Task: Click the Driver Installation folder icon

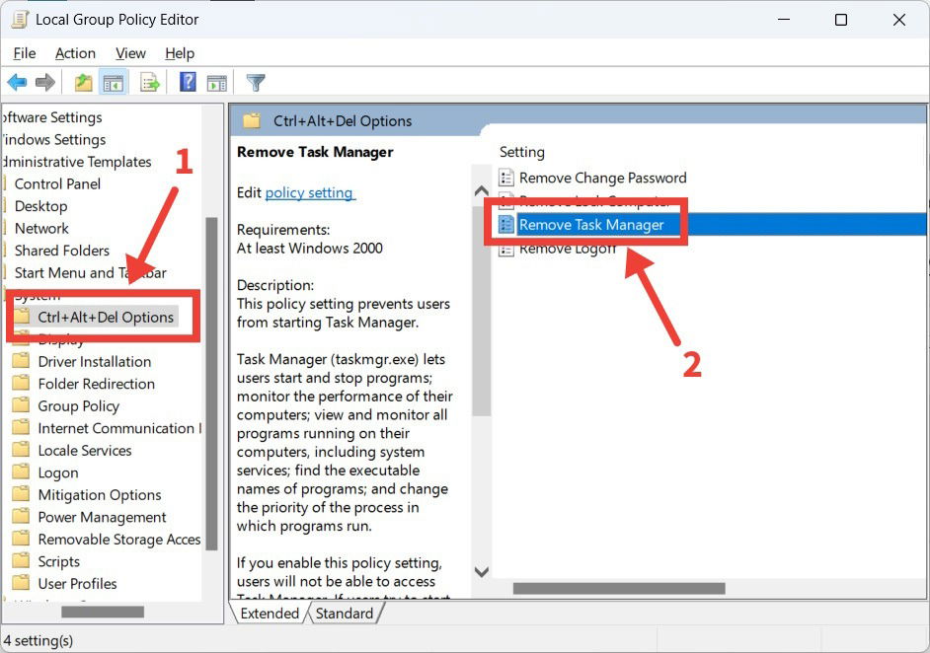Action: tap(22, 361)
